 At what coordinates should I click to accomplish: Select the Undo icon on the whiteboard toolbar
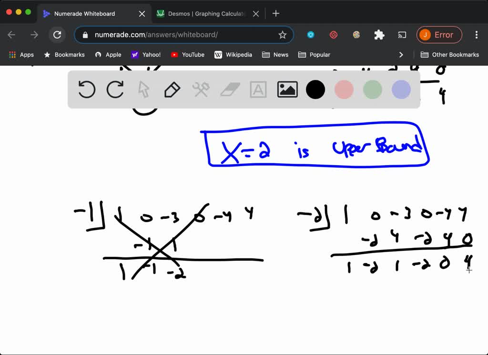point(86,89)
